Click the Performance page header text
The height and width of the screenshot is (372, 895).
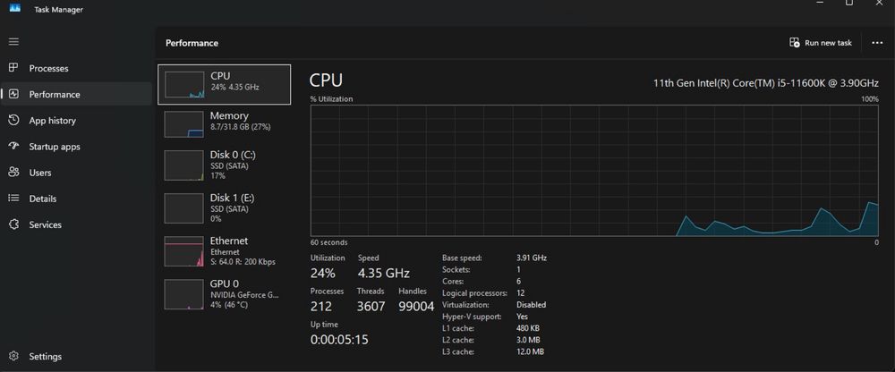click(x=192, y=43)
